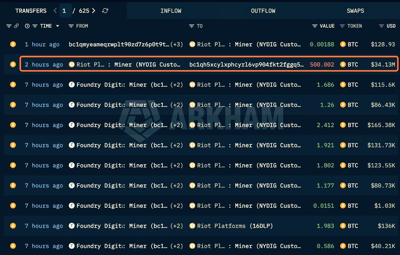Select USD amount $40.21K
The width and height of the screenshot is (400, 255).
point(383,246)
